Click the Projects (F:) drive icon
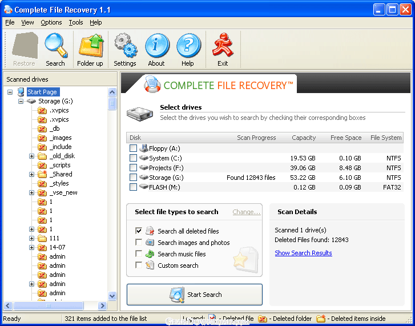 (x=144, y=168)
